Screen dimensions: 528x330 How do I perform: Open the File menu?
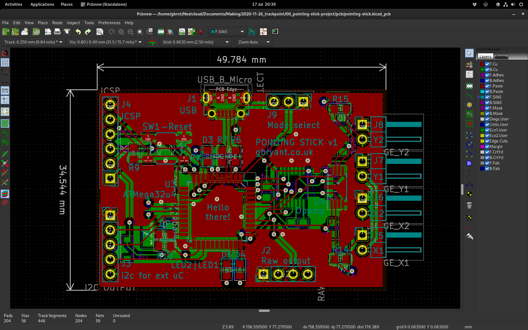(5, 23)
